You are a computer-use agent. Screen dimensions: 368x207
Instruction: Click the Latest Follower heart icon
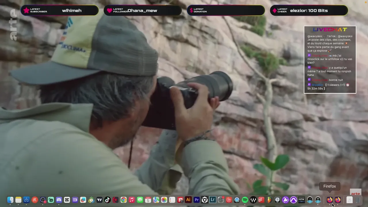109,11
